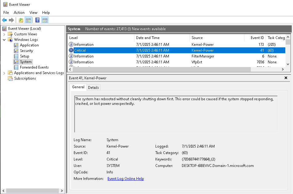This screenshot has height=194, width=293.
Task: Click the console tree scroll left arrow
Action: tap(3, 191)
